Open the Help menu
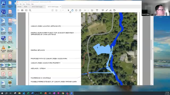This screenshot has height=95, width=170. [x=32, y=4]
